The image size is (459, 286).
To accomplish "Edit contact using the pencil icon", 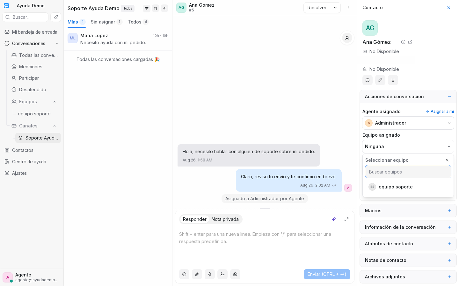I will pyautogui.click(x=380, y=80).
